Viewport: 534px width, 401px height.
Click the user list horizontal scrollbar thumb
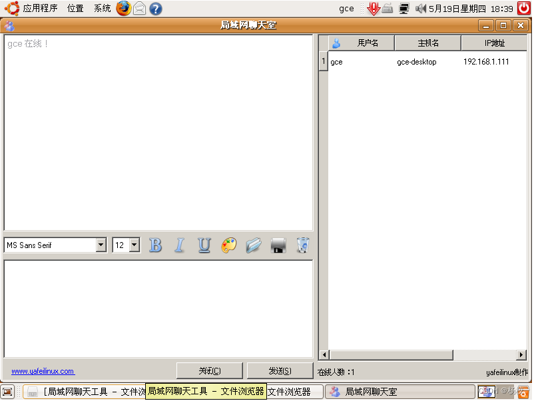coord(392,355)
